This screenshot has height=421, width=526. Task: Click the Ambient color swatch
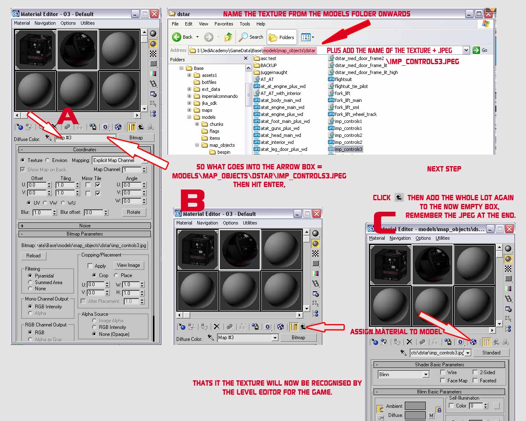(x=415, y=406)
